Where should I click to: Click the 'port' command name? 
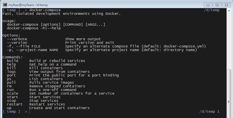11,75
